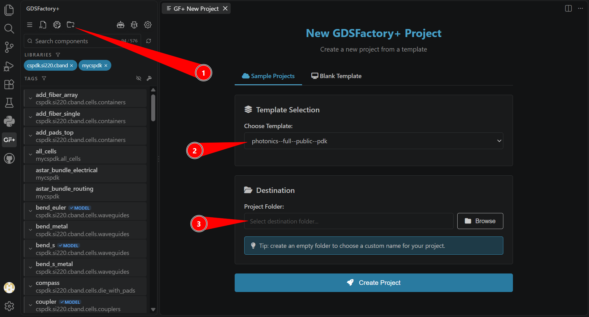Open the editor More Actions ellipsis
The width and height of the screenshot is (589, 317).
580,8
